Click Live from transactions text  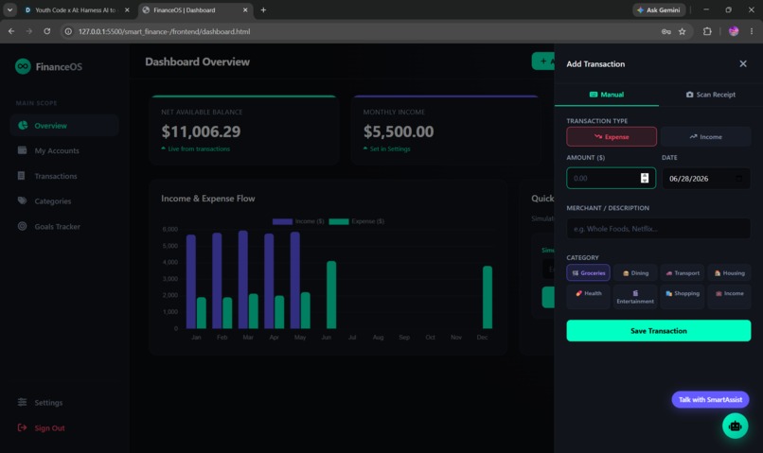point(199,148)
